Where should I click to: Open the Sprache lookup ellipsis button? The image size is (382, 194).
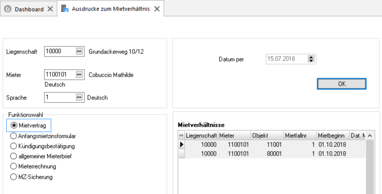coord(79,97)
